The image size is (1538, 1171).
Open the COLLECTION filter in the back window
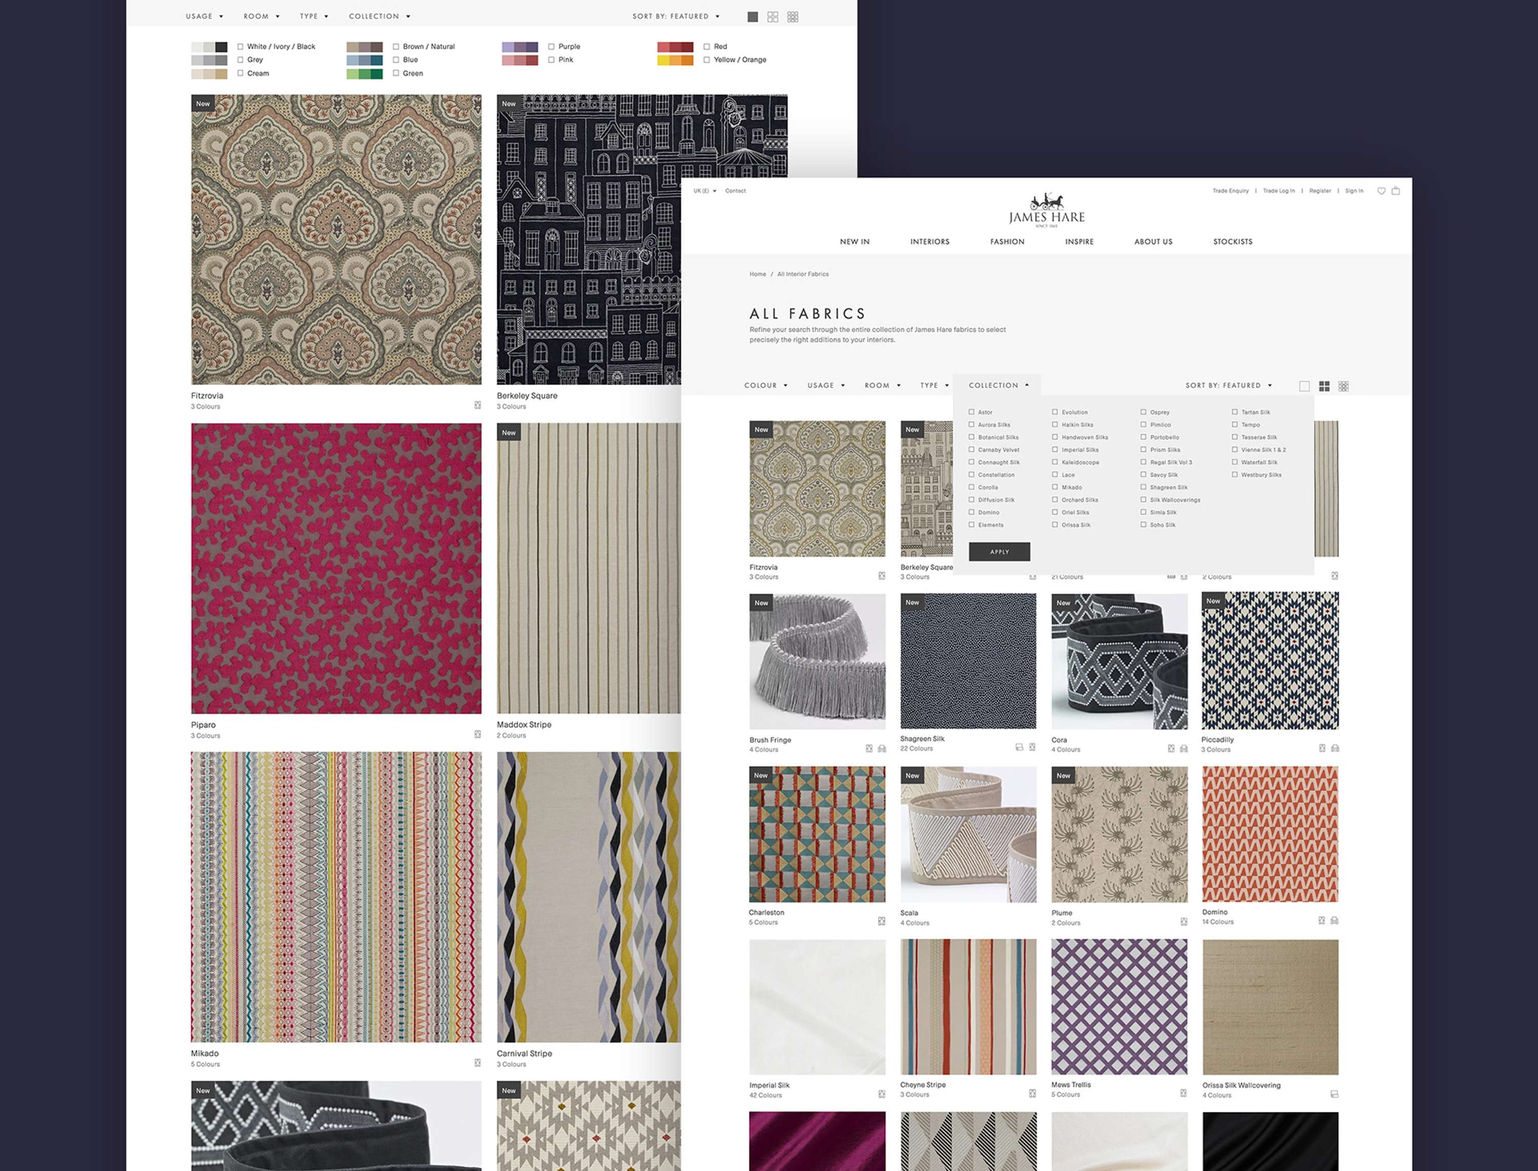point(380,16)
